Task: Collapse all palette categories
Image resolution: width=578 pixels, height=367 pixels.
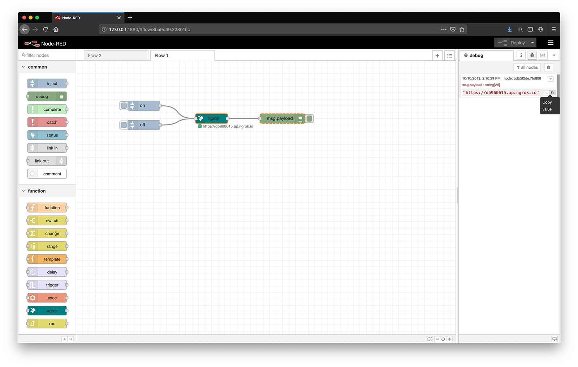Action: (x=64, y=339)
